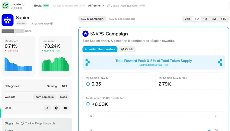Select the 1M time range
This screenshot has width=230, height=131.
point(205,19)
